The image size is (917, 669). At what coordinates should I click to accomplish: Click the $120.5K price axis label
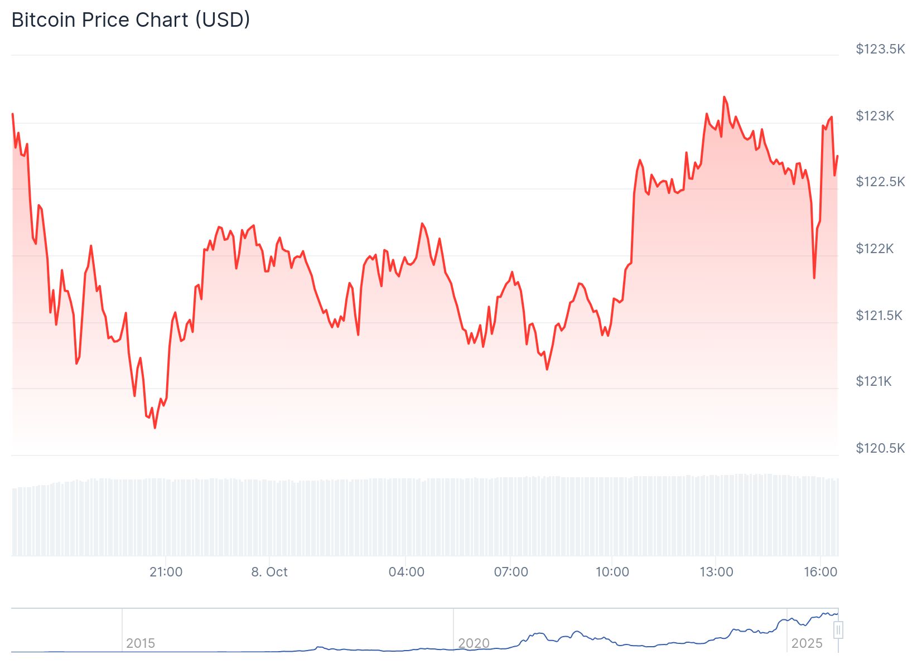880,448
